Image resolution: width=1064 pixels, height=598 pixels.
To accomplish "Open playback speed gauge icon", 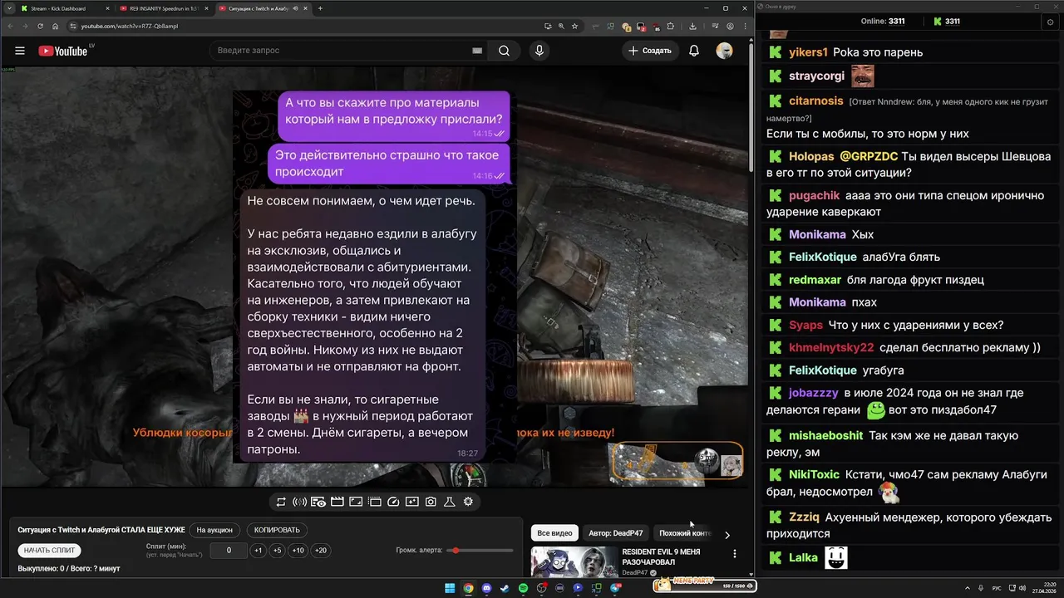I will pos(393,502).
